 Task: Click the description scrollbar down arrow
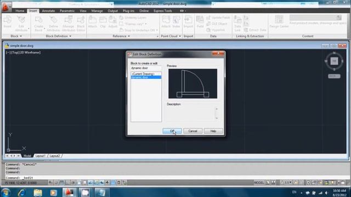(217, 118)
